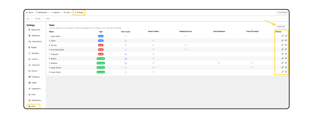Open the Super Admin user count link
This screenshot has height=118, width=313.
[x=126, y=36]
